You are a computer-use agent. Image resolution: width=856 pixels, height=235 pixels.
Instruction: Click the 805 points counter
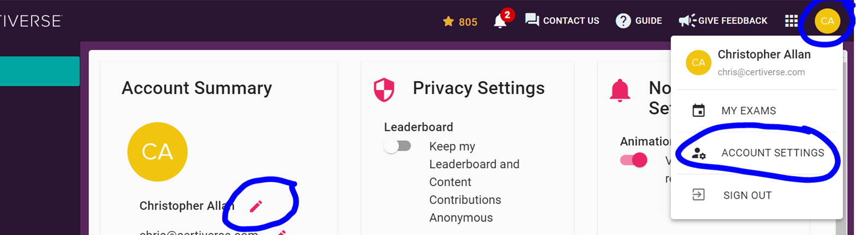pos(468,22)
